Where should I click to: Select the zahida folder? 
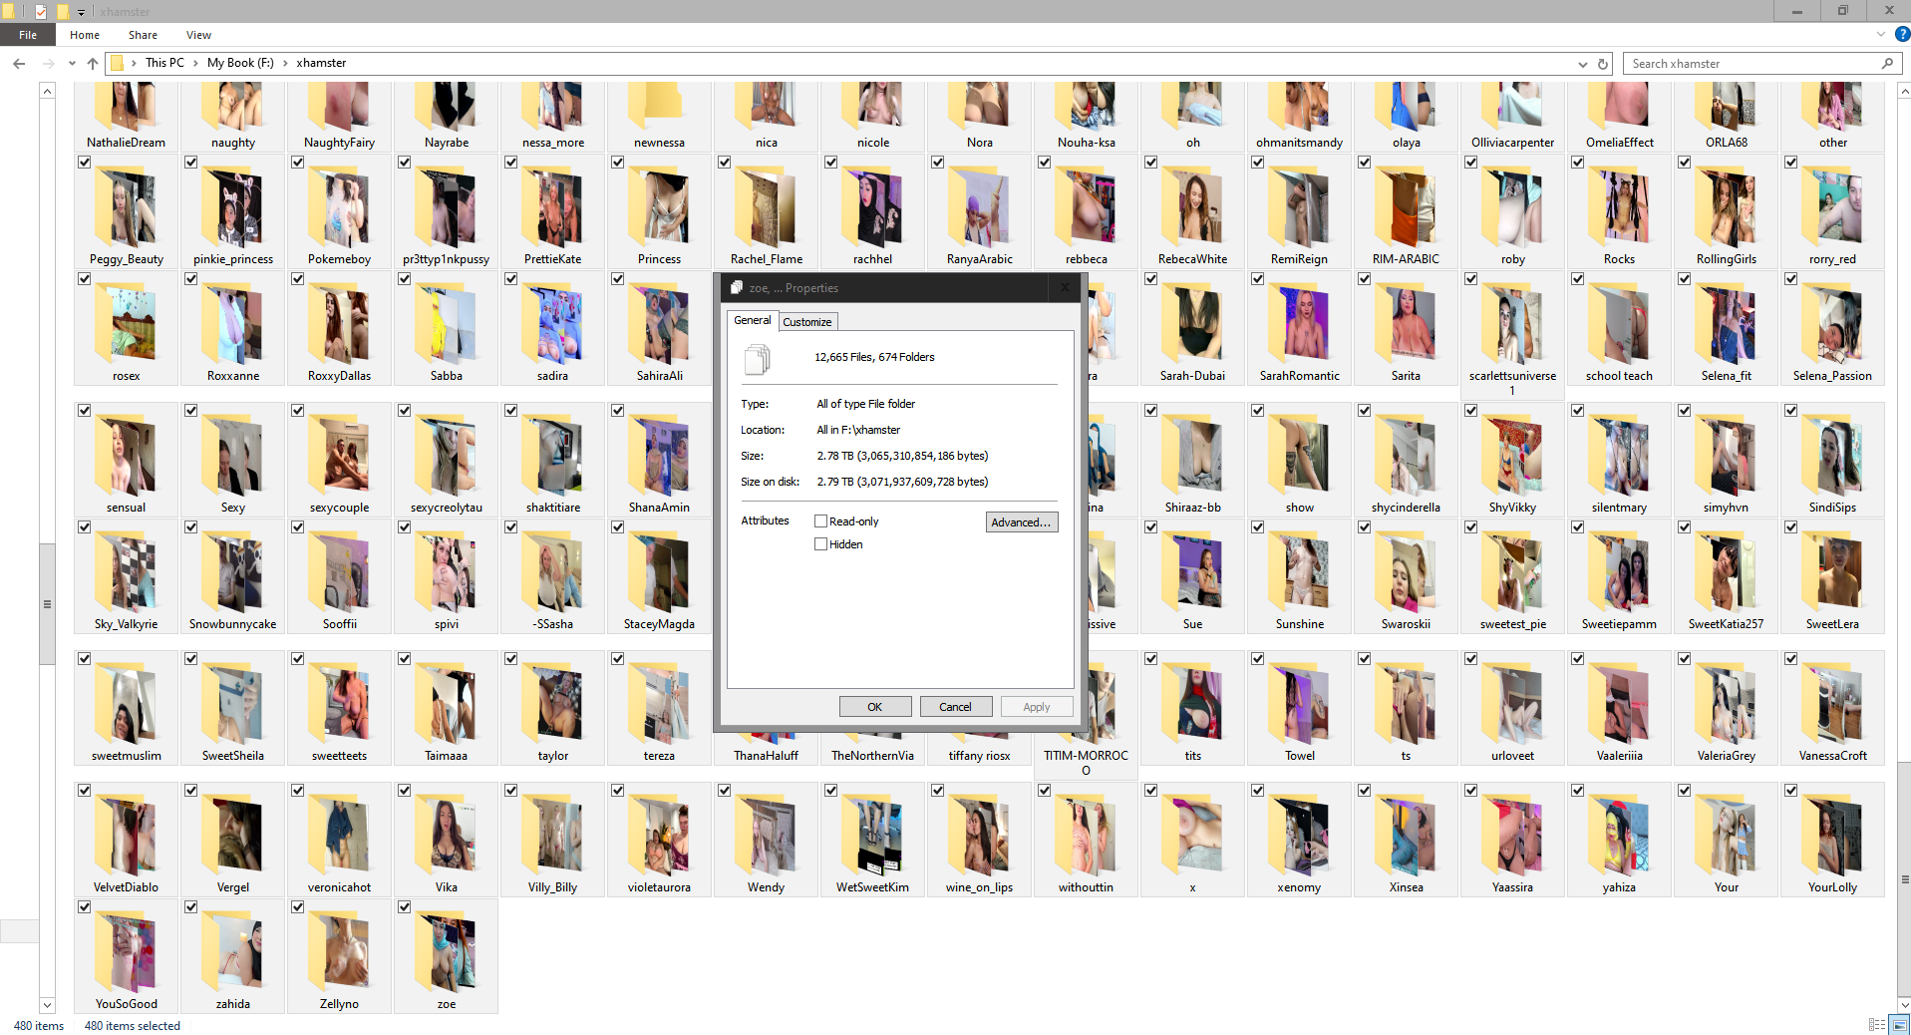[x=232, y=956]
